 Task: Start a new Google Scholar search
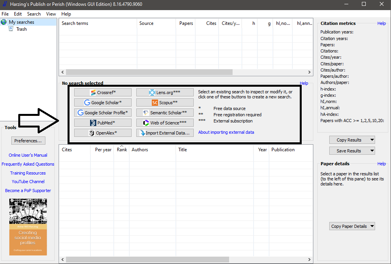pos(103,102)
